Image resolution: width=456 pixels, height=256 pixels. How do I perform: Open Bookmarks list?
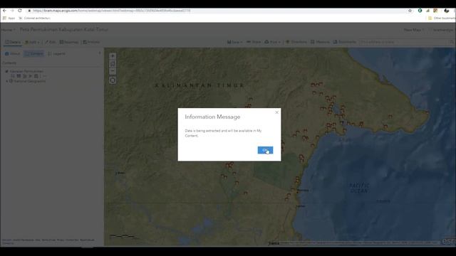345,42
